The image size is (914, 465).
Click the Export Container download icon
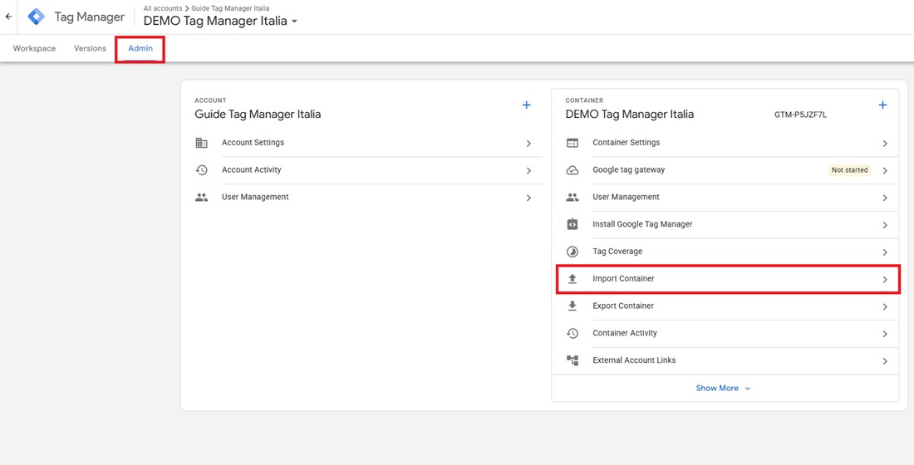click(572, 306)
